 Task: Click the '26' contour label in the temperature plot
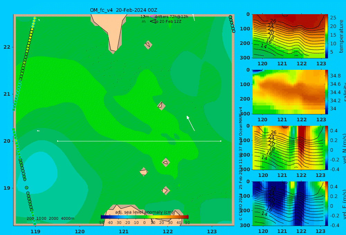point(273,21)
